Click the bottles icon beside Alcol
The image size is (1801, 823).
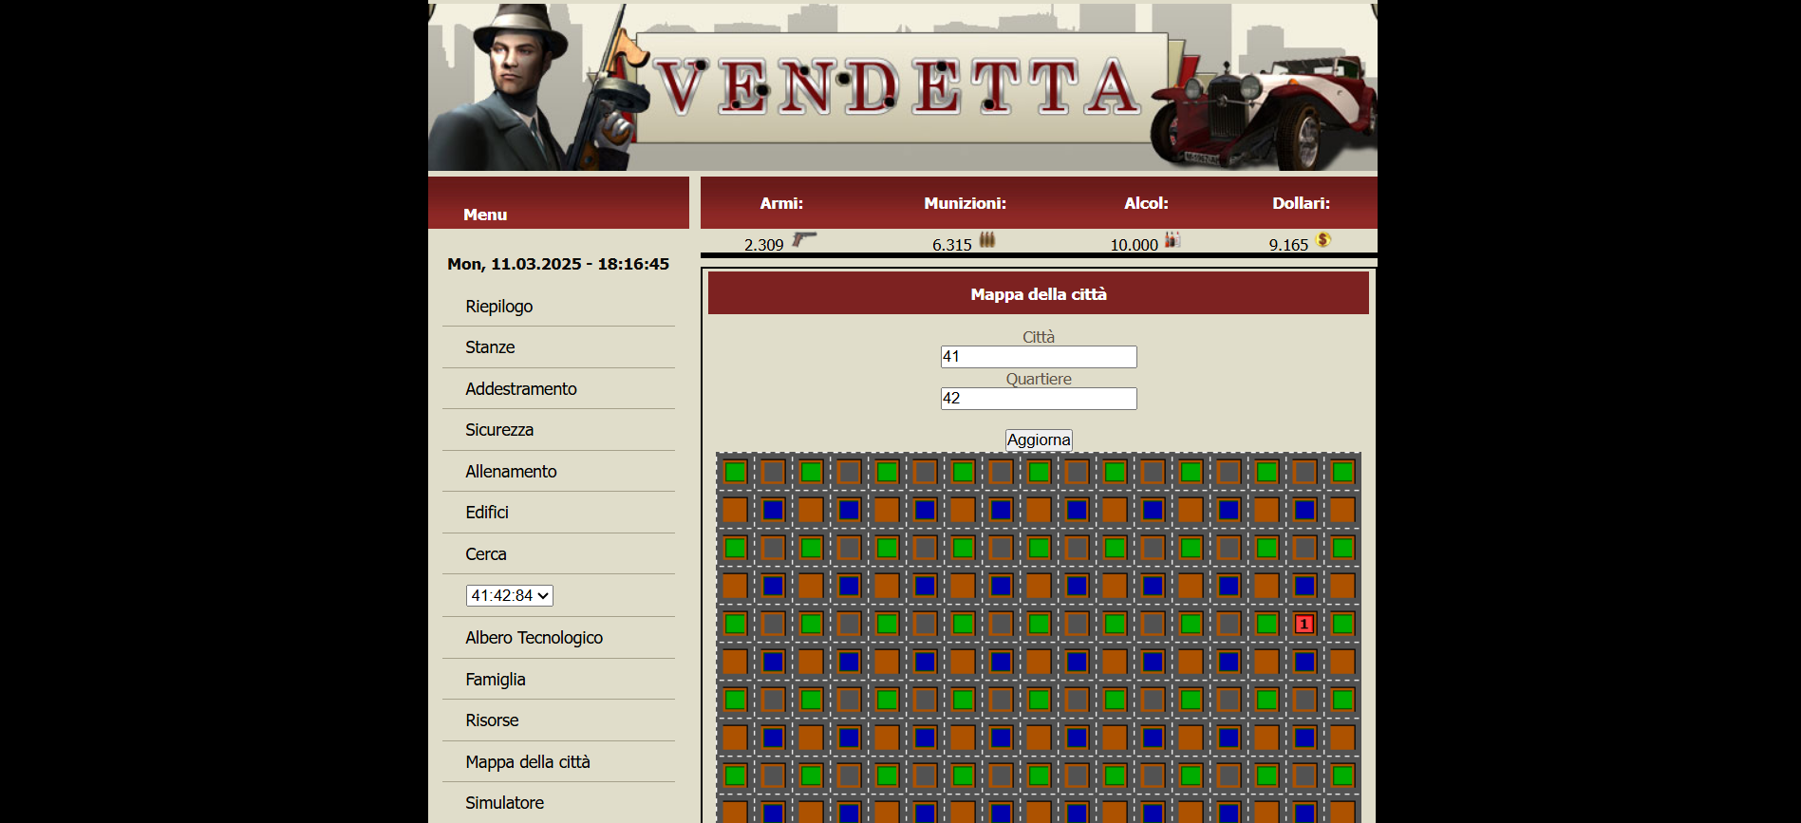(x=1173, y=240)
